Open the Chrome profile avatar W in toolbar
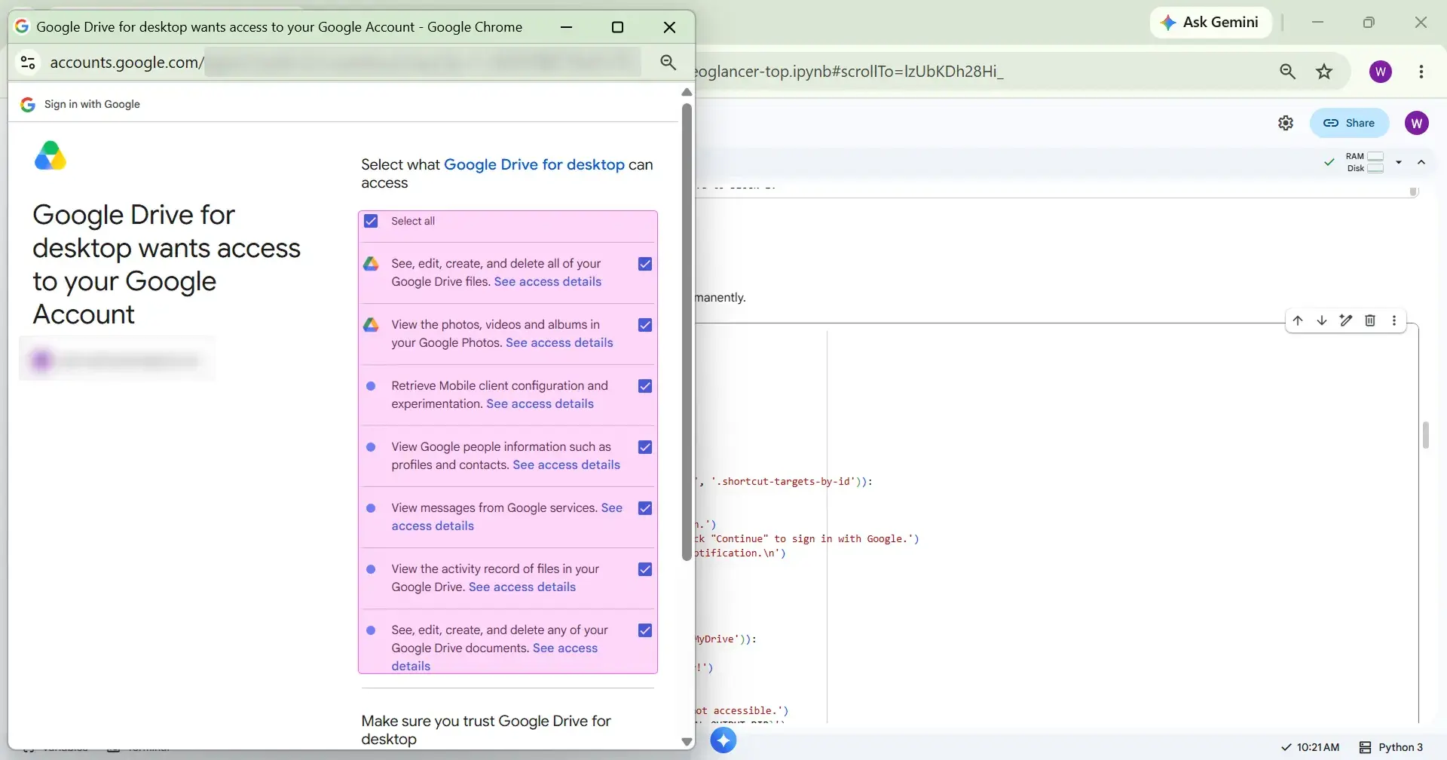The image size is (1447, 760). point(1381,72)
